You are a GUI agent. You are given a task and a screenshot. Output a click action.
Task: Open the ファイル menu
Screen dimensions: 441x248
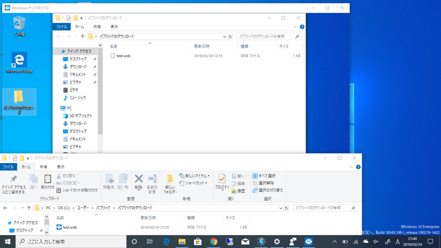coord(8,166)
